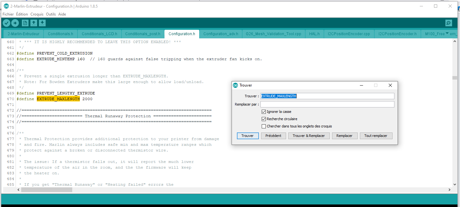Click the Verify (checkmark) toolbar button
Viewport: 460px width, 207px height.
6,23
